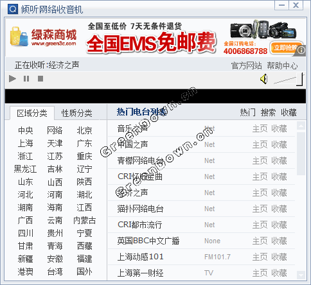Screen dimensions: 311x285
Task: Adjust the volume slider handle
Action: coord(300,79)
